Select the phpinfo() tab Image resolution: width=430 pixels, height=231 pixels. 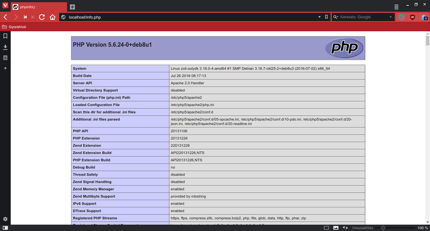pyautogui.click(x=39, y=7)
